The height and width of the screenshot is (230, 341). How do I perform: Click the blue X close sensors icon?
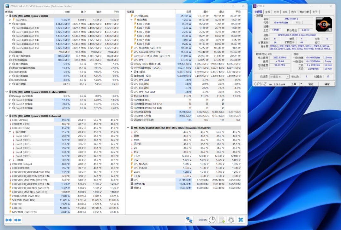(x=241, y=220)
